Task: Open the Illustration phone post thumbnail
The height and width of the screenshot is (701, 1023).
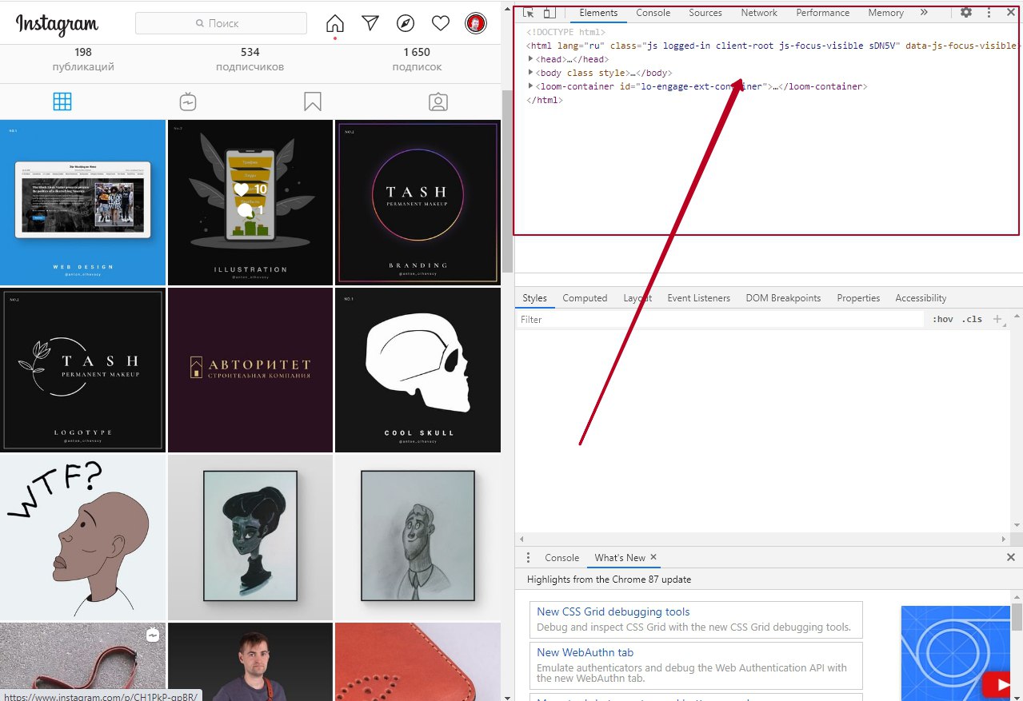Action: click(x=250, y=202)
